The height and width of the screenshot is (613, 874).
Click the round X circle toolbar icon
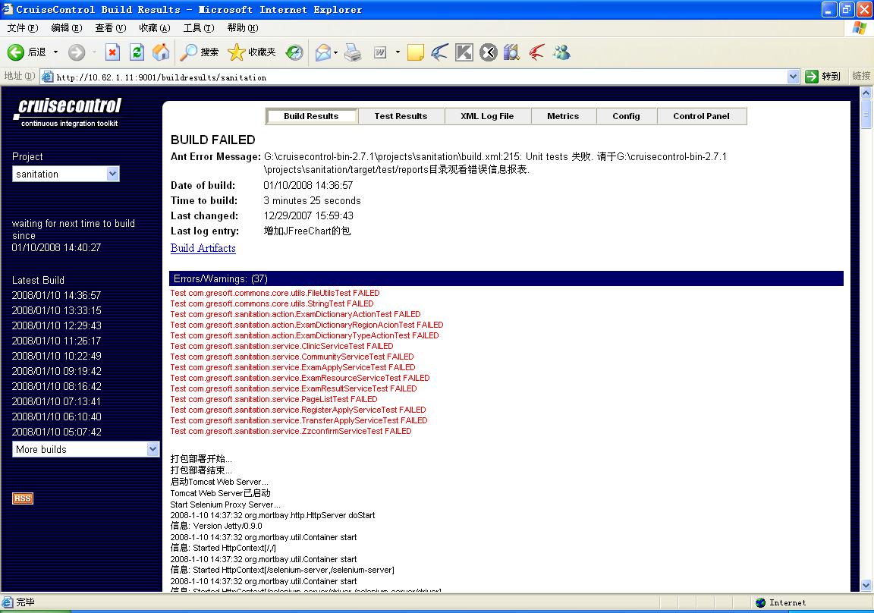pos(489,52)
